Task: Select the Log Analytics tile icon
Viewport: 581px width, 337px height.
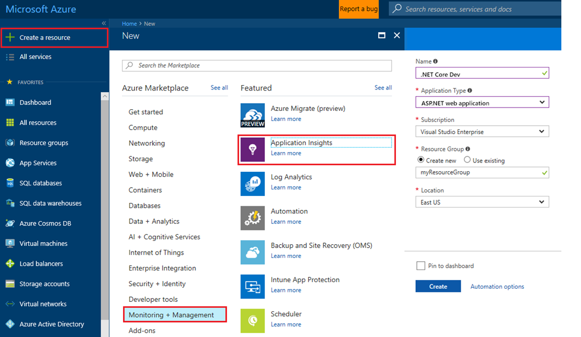Action: [x=253, y=184]
